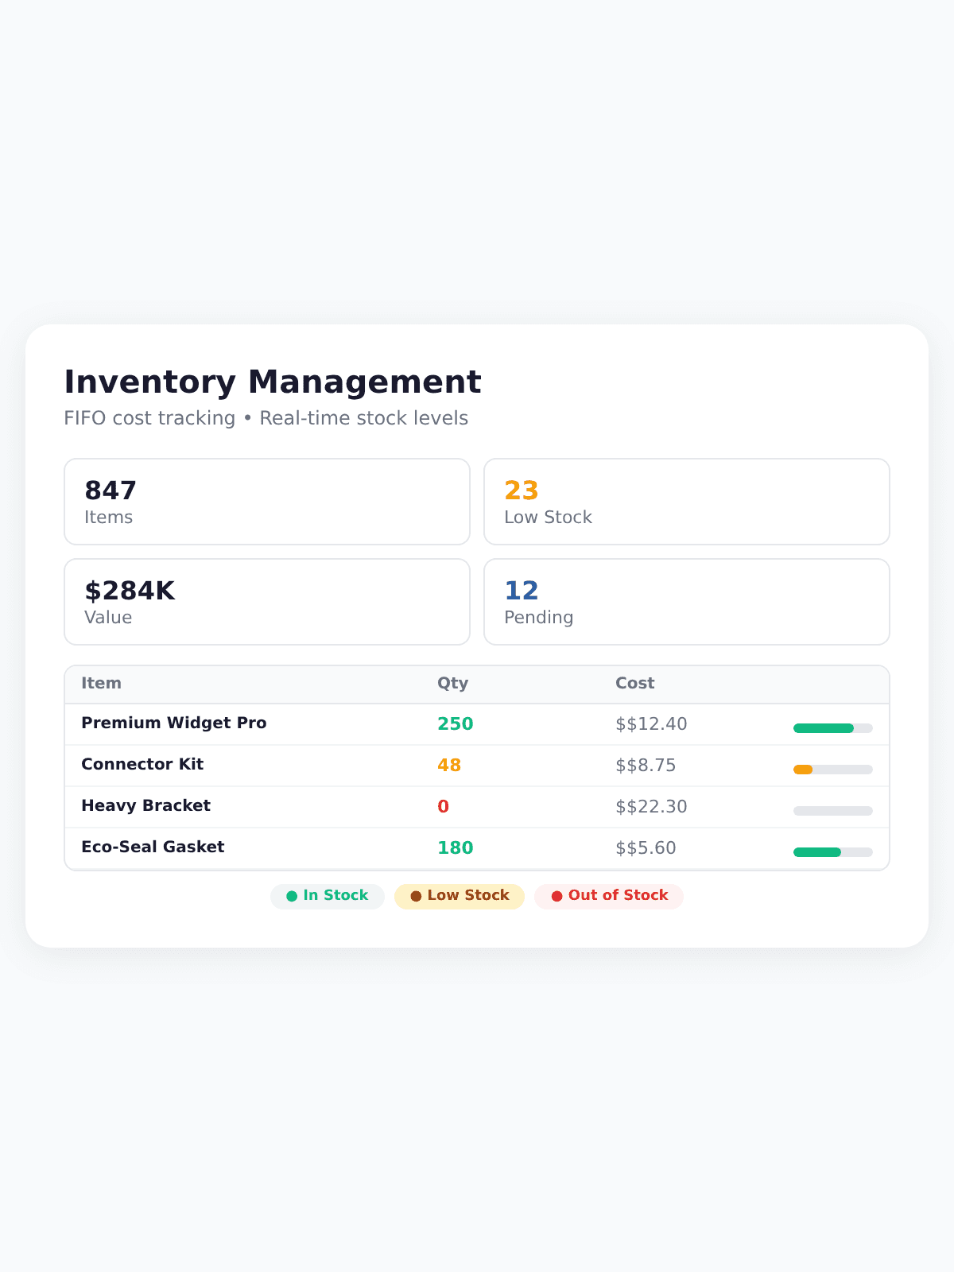Click the quantity 48 value
The width and height of the screenshot is (954, 1272).
449,766
